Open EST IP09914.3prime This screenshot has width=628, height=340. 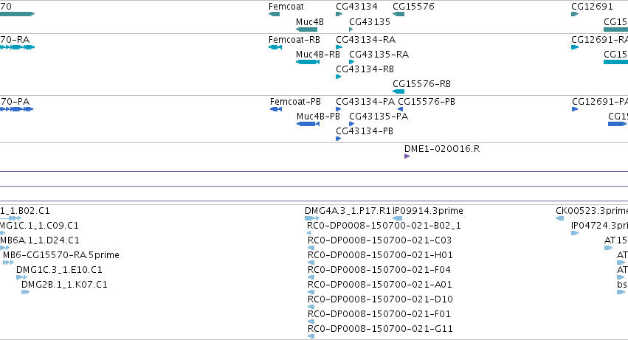pyautogui.click(x=428, y=211)
